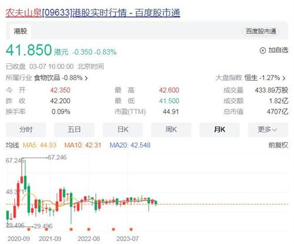294x244 pixels.
Task: Select the 港股 market tab
Action: 21,31
